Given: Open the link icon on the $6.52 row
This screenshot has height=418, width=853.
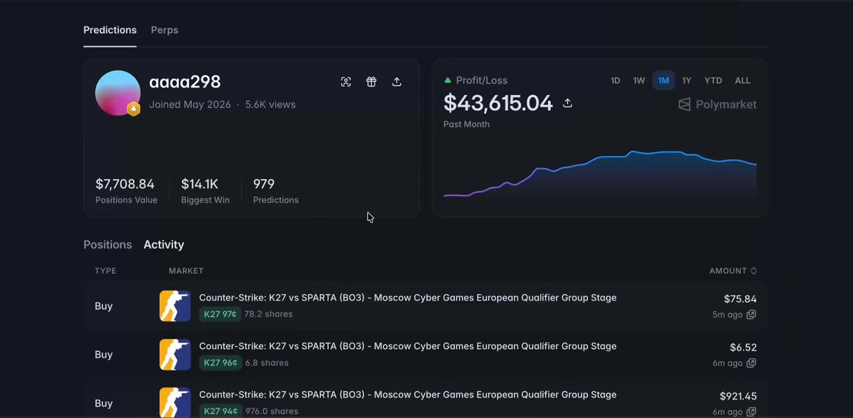Looking at the screenshot, I should [x=751, y=363].
